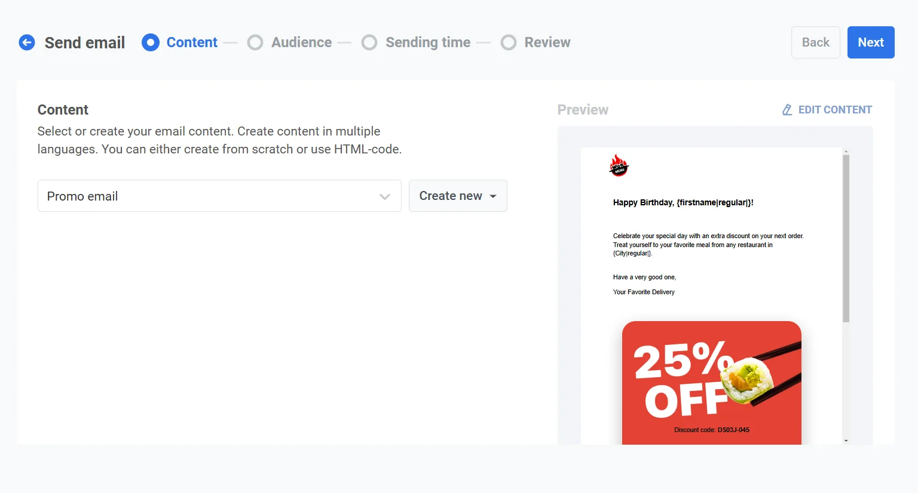
Task: Click the 25% OFF coupon image
Action: [711, 382]
